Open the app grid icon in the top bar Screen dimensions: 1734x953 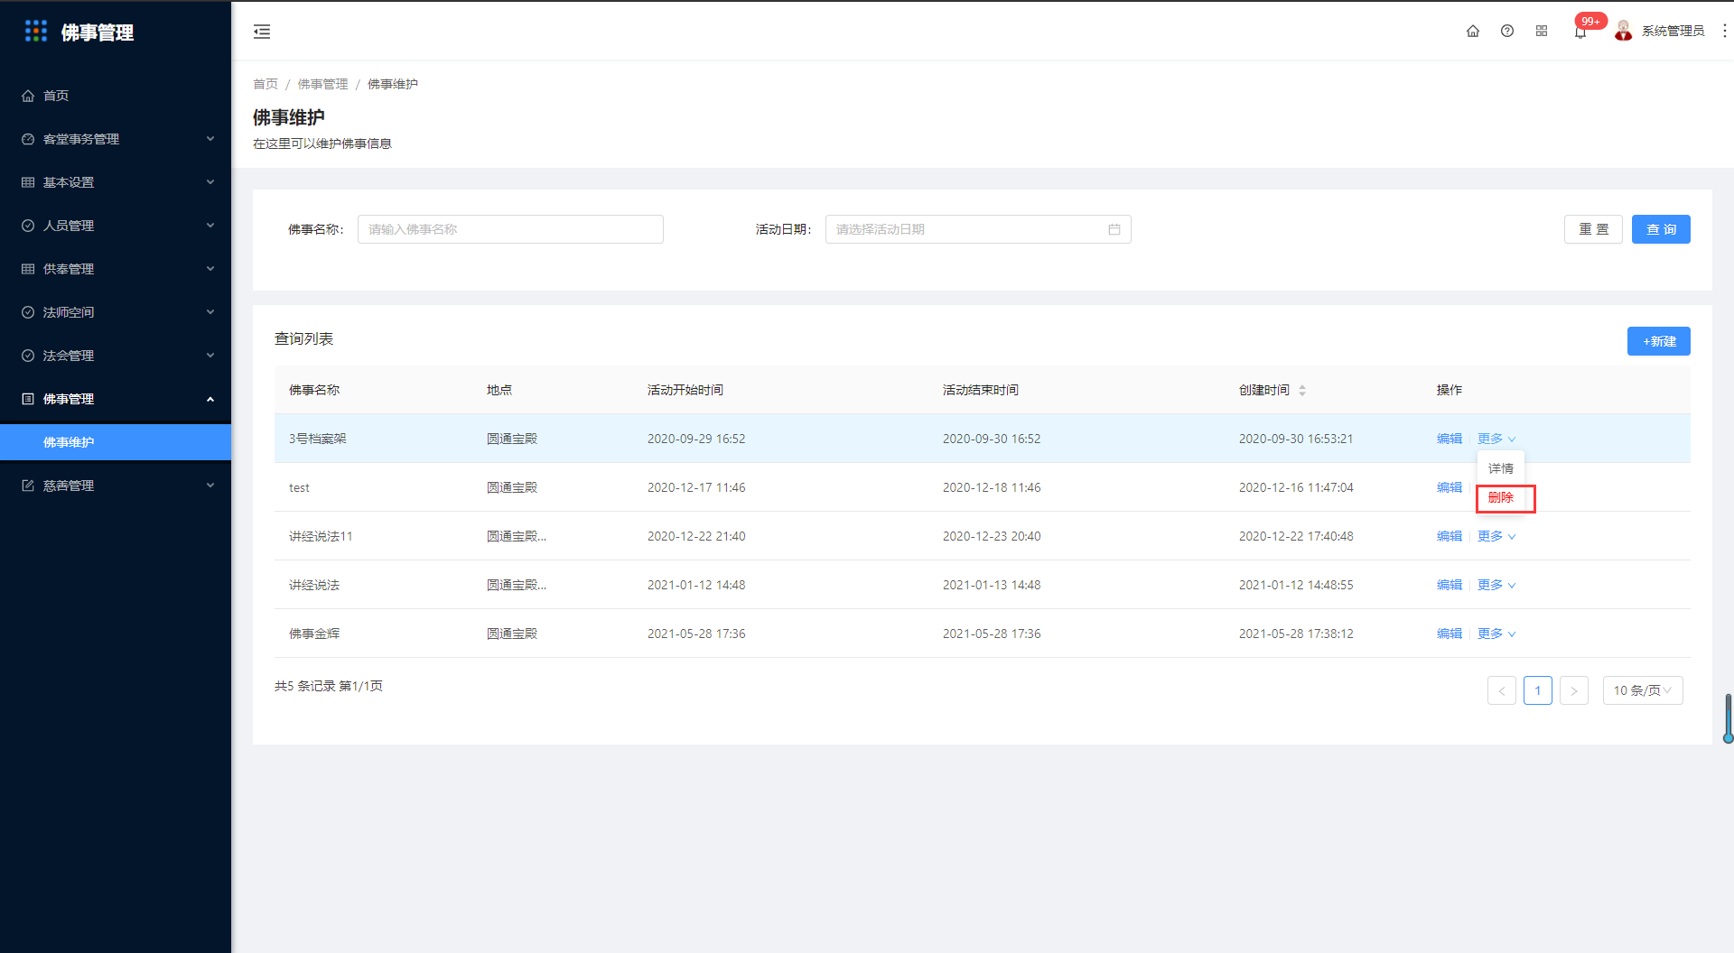point(1542,31)
